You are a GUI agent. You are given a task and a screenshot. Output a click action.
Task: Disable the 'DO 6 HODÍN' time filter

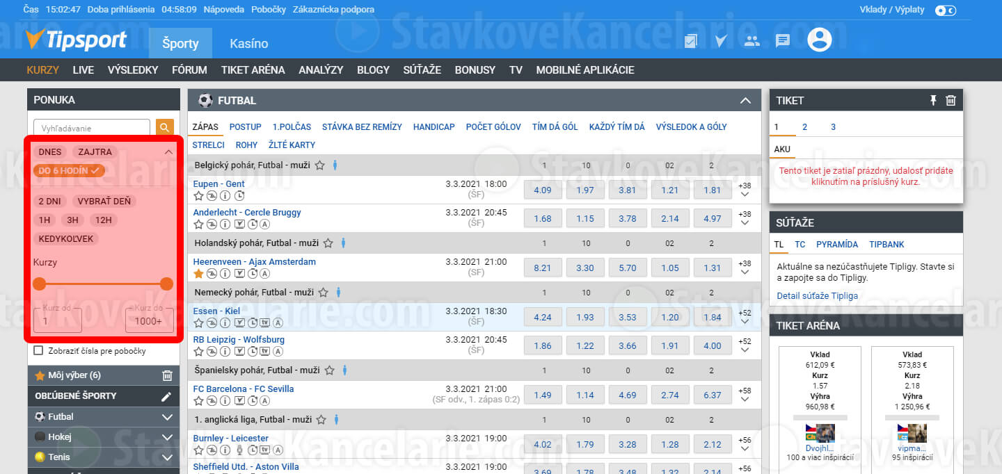[x=69, y=170]
